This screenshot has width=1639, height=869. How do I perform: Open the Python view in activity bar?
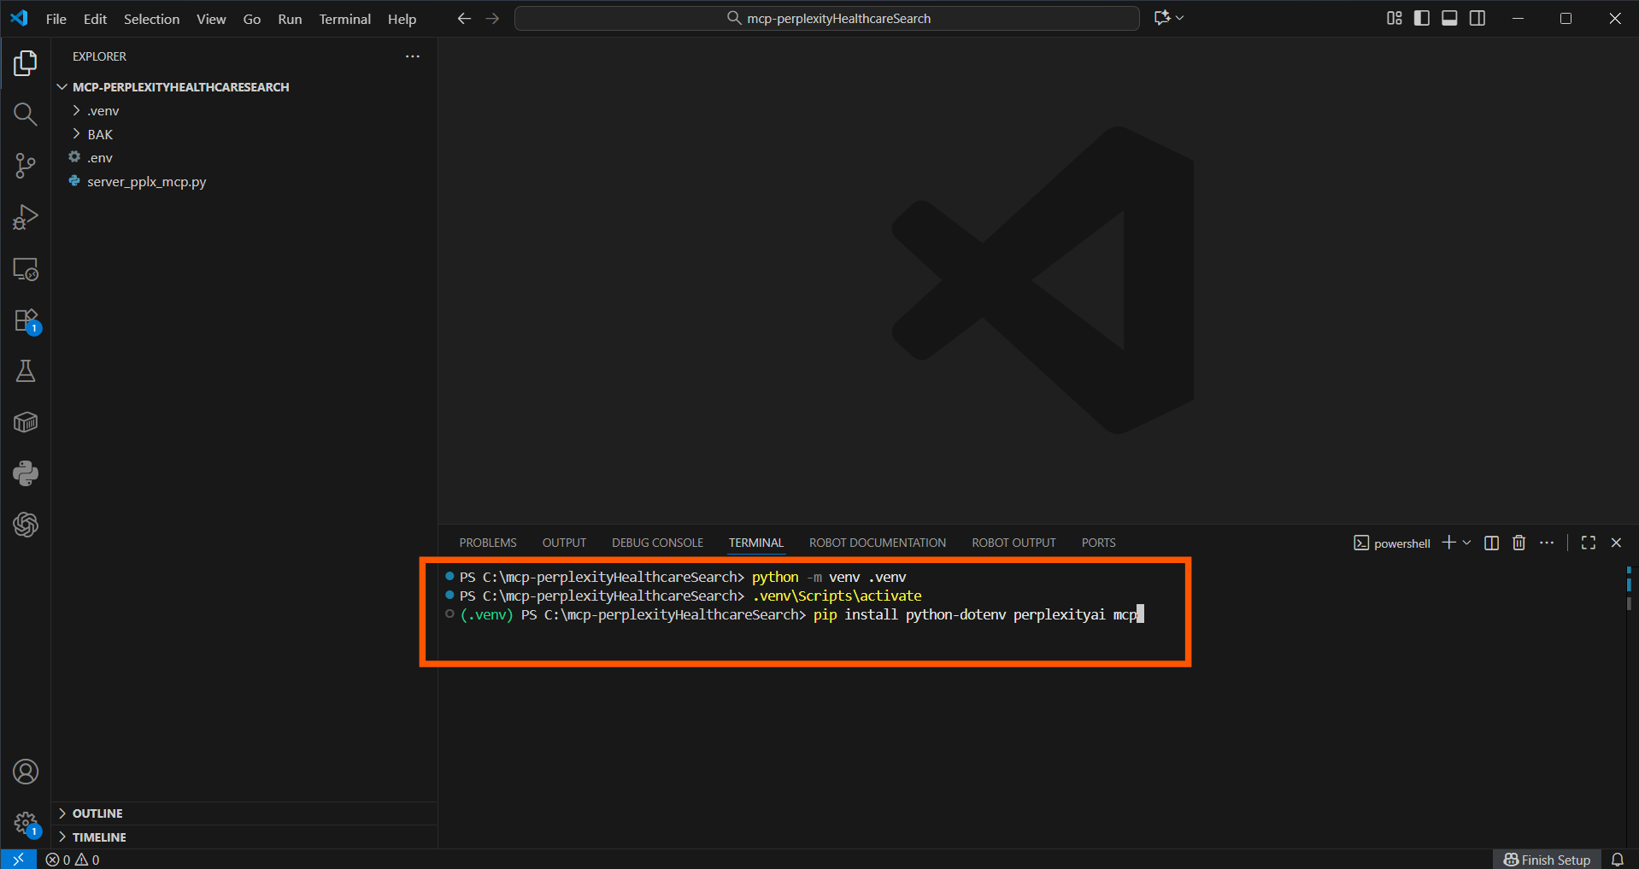(26, 473)
